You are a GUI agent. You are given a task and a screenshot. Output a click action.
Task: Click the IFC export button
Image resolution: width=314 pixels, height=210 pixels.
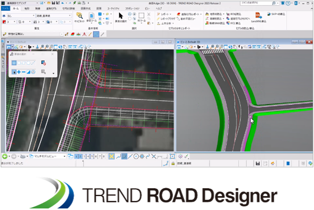point(233,24)
